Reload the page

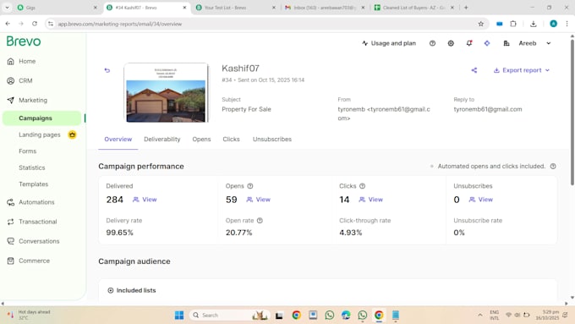35,24
